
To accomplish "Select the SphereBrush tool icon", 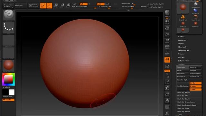I will pyautogui.click(x=196, y=5).
